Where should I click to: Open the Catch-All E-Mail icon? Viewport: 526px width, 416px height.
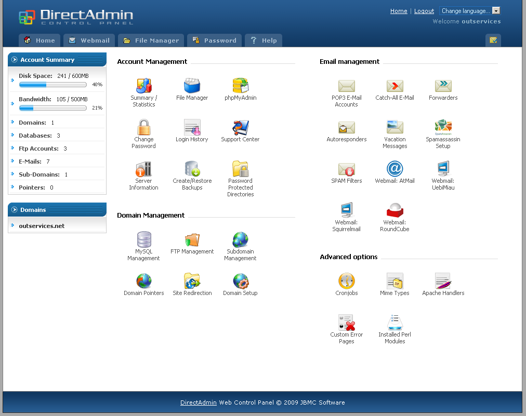(x=395, y=86)
